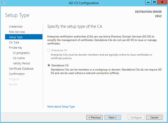This screenshot has width=168, height=123.
Task: Close the AD CS Configuration wizard
Action: point(162,2)
